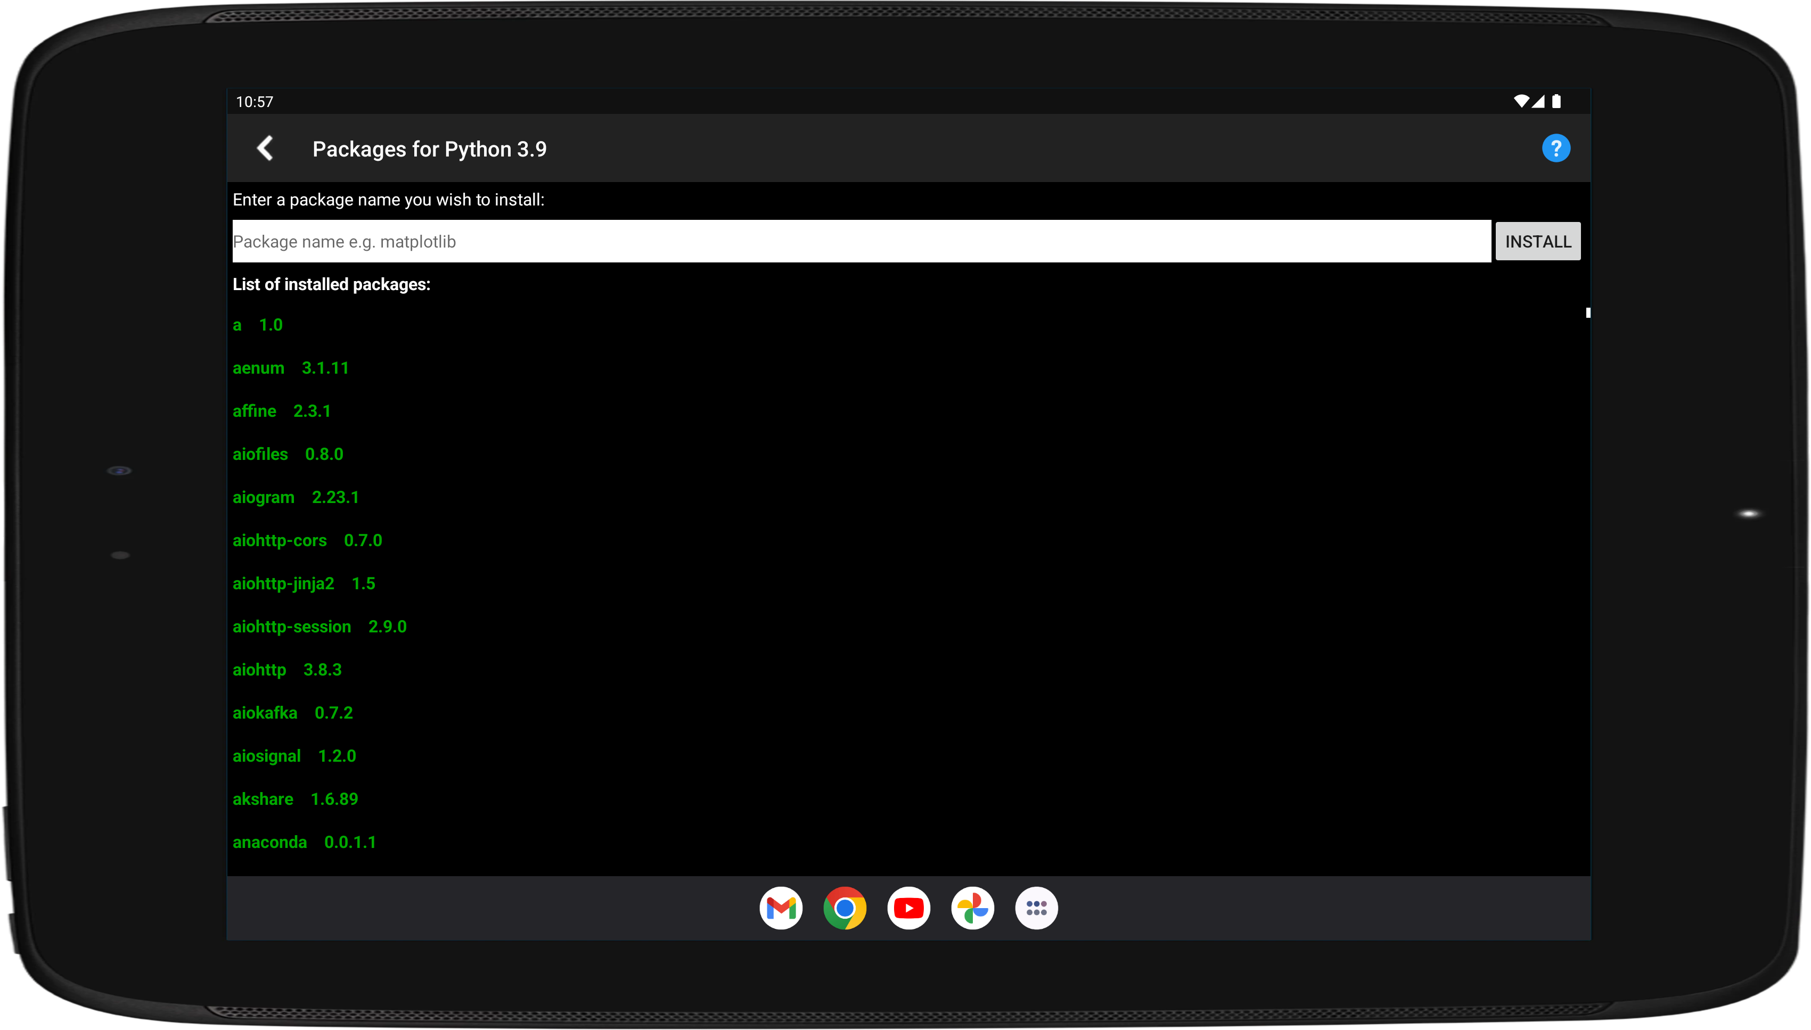1811x1030 pixels.
Task: Go back using the arrow icon
Action: pyautogui.click(x=265, y=149)
